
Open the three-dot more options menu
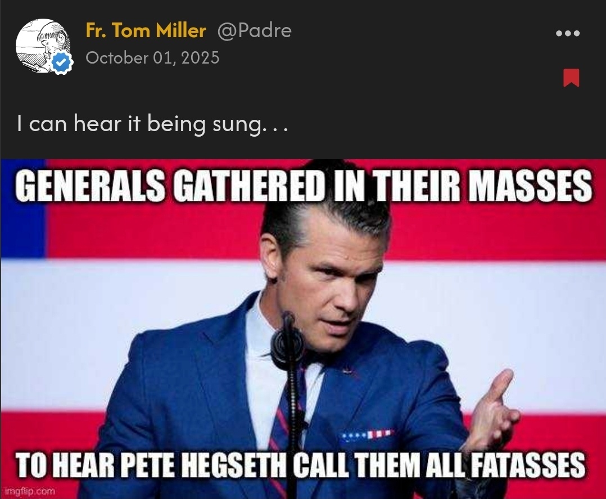(x=567, y=33)
